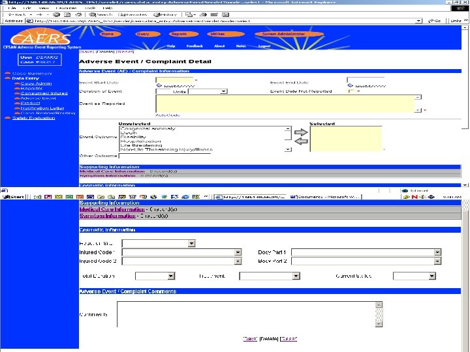Click the browser Forward arrow icon
470x352 pixels.
(40, 14)
